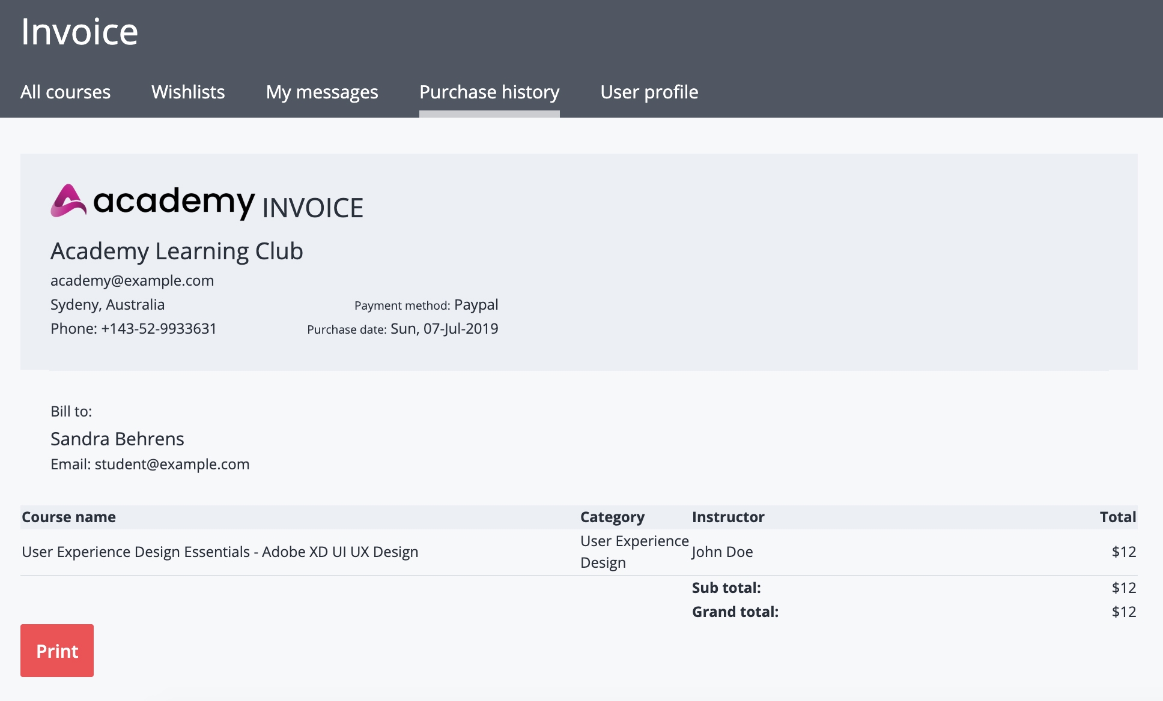Click instructor name John Doe

(x=722, y=552)
